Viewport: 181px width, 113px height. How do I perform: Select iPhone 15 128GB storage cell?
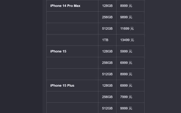click(x=107, y=51)
